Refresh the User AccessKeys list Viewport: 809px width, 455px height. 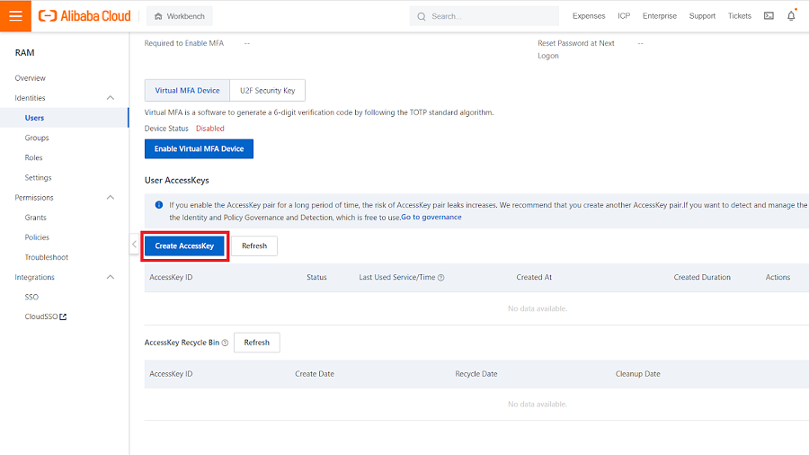254,245
